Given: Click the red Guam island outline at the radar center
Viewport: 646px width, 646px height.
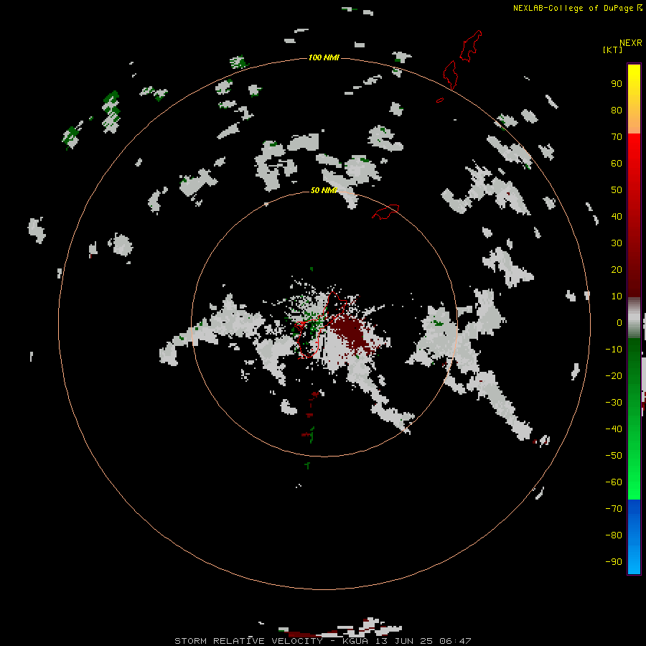Looking at the screenshot, I should (x=321, y=325).
